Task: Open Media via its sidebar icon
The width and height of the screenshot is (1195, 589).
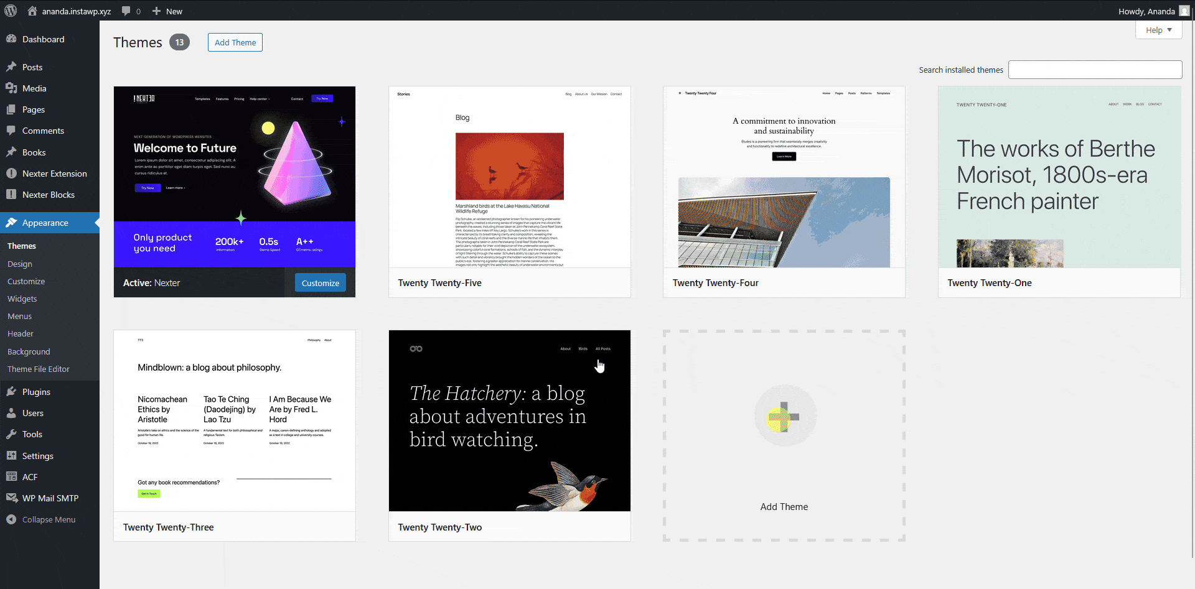Action: [11, 88]
